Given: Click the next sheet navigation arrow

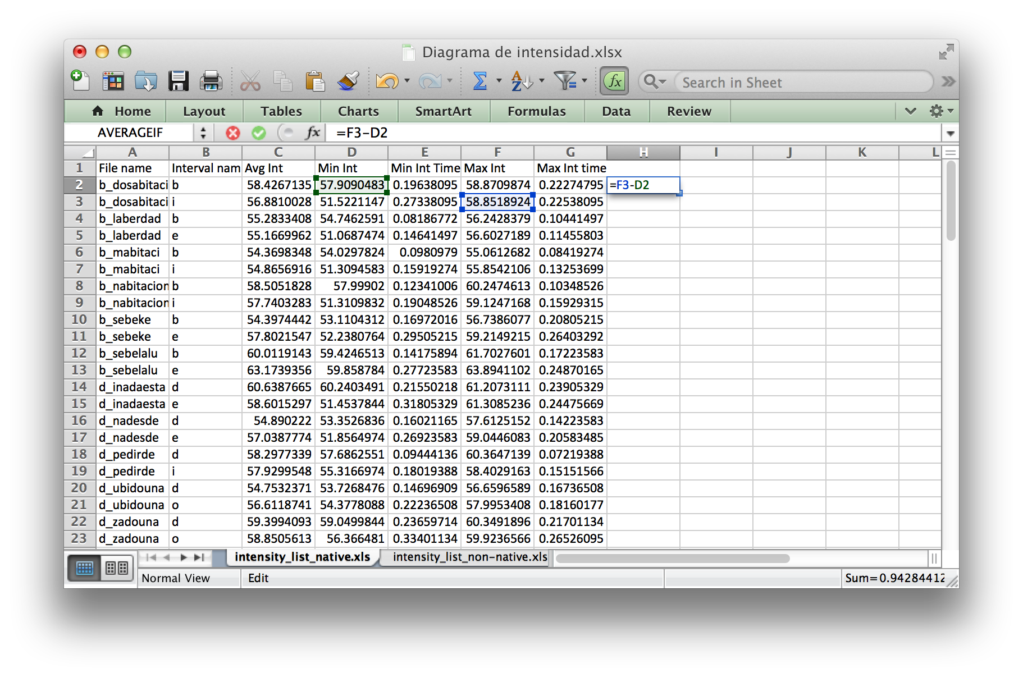Looking at the screenshot, I should click(184, 557).
